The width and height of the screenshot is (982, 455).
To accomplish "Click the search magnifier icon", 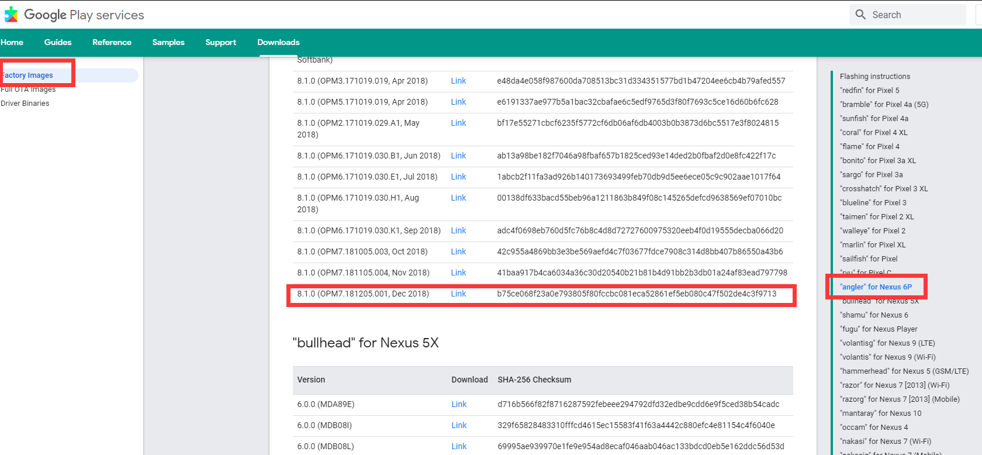I will (x=860, y=15).
